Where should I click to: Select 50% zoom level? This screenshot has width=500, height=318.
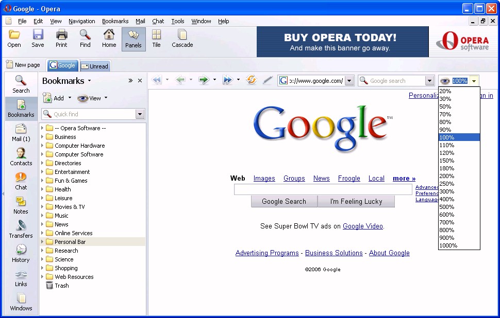tap(459, 107)
